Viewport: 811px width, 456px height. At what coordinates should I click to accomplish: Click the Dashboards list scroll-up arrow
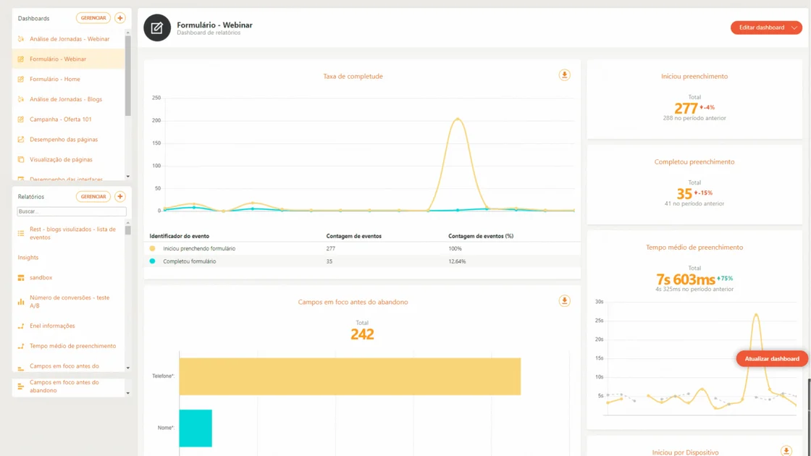coord(127,32)
